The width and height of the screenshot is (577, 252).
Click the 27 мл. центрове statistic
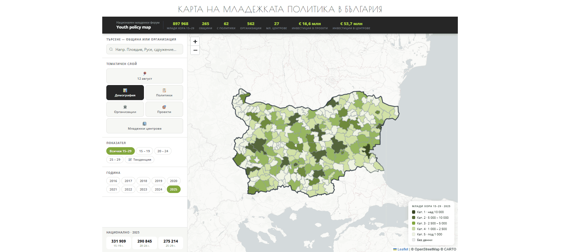(277, 26)
